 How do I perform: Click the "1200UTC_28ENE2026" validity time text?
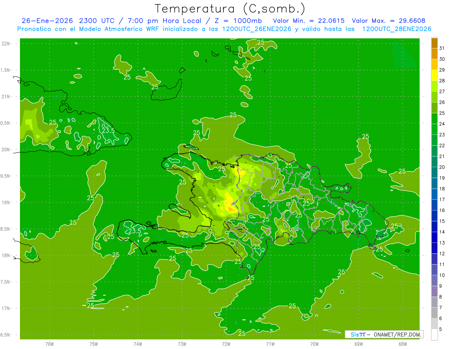pyautogui.click(x=397, y=29)
